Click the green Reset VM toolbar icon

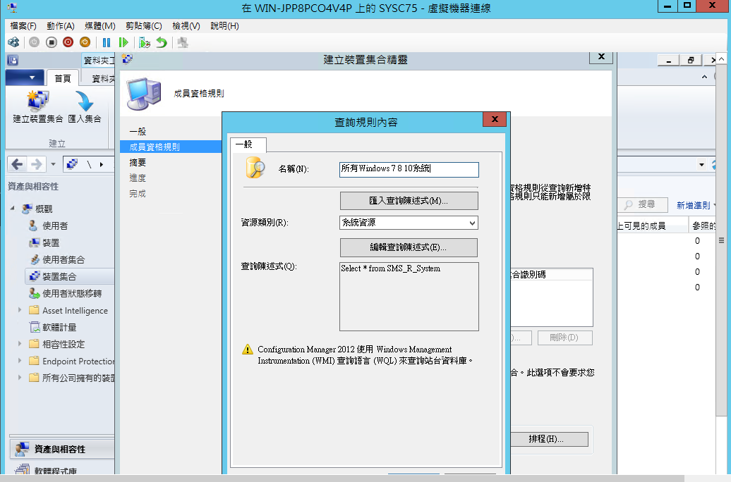(x=123, y=42)
